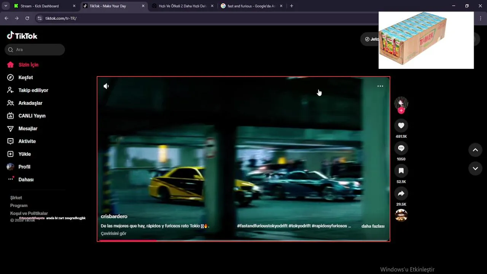Open the tab search dropdown
Image resolution: width=487 pixels, height=274 pixels.
[x=6, y=6]
